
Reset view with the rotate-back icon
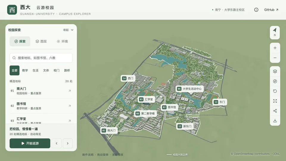pos(275,91)
